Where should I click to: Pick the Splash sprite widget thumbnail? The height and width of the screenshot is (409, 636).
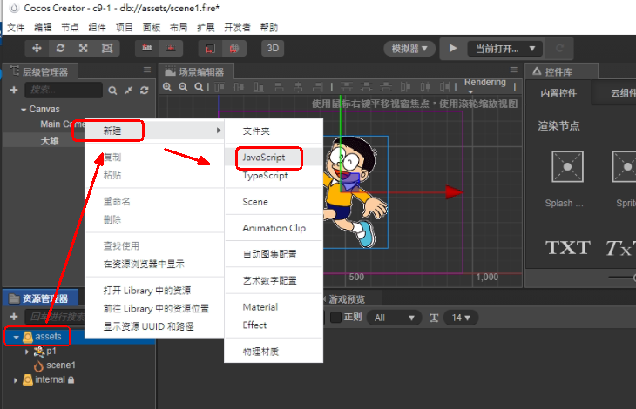(567, 166)
